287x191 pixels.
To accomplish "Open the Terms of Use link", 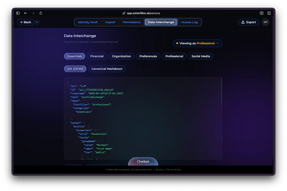I will 174,169.
